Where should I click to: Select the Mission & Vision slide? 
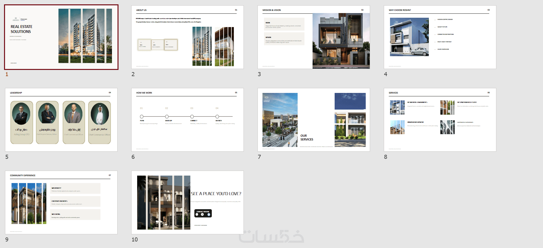[314, 37]
